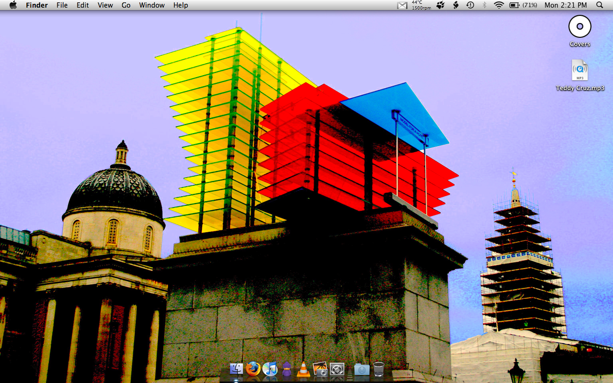Open VLC cone icon in Dock
The width and height of the screenshot is (613, 383).
(x=303, y=369)
